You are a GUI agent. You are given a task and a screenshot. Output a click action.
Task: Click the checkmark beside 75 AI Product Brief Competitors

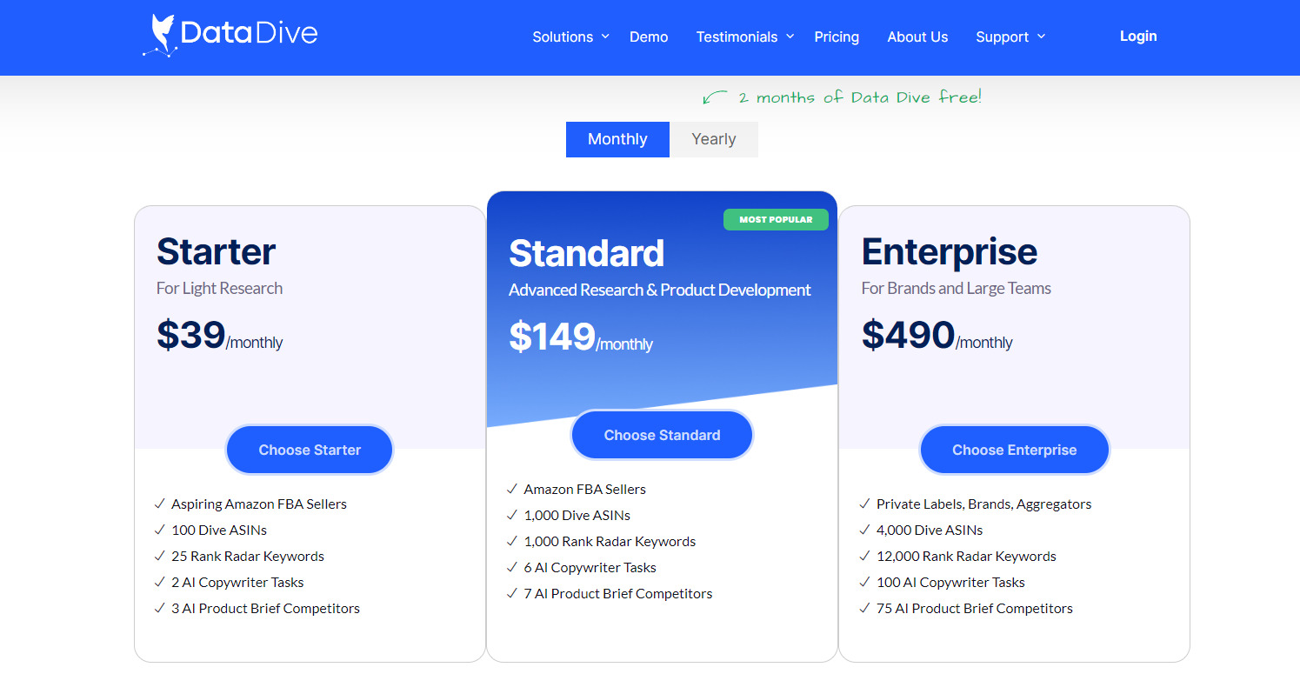coord(865,608)
